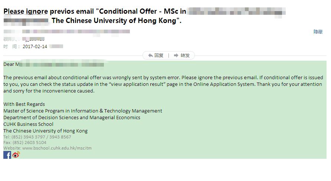The image size is (331, 181).
Task: Click the Fax number line
Action: pyautogui.click(x=25, y=143)
